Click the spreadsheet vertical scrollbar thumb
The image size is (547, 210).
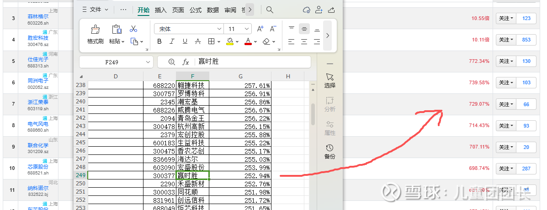[313, 114]
